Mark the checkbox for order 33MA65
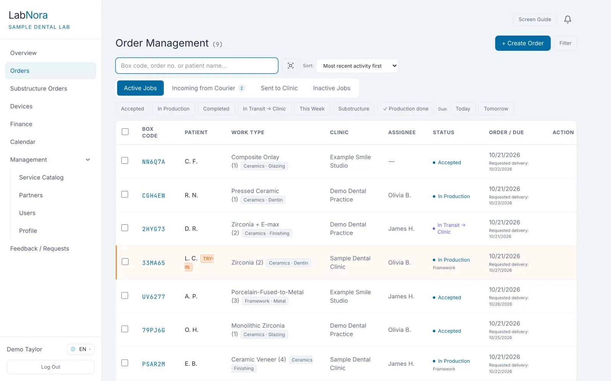 click(x=125, y=262)
